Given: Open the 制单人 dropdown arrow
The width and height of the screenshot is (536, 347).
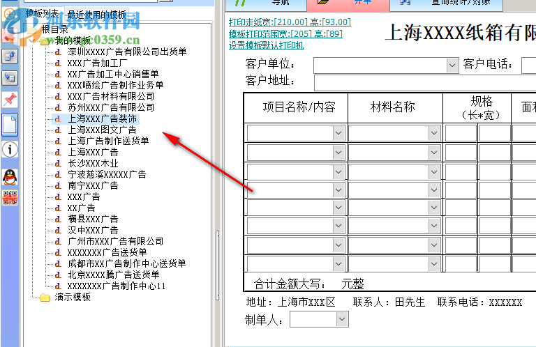Looking at the screenshot, I should coord(342,319).
